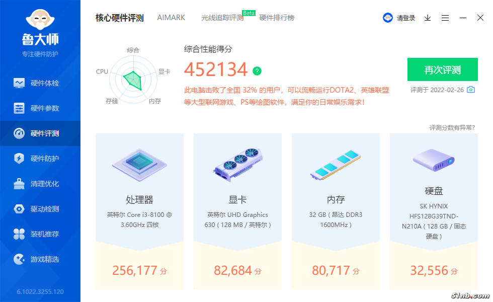
Task: Click the 硬盘 card title
Action: [x=434, y=191]
